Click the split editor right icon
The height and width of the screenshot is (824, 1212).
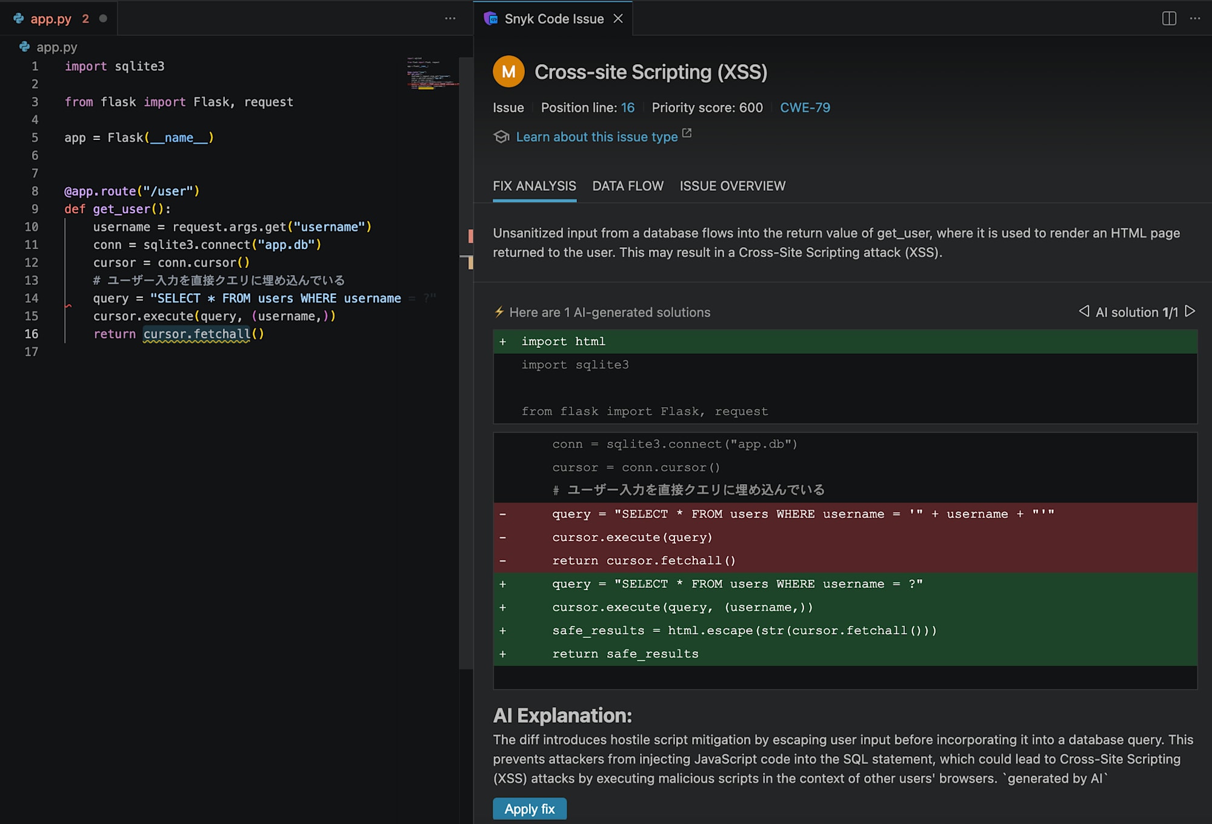1169,19
